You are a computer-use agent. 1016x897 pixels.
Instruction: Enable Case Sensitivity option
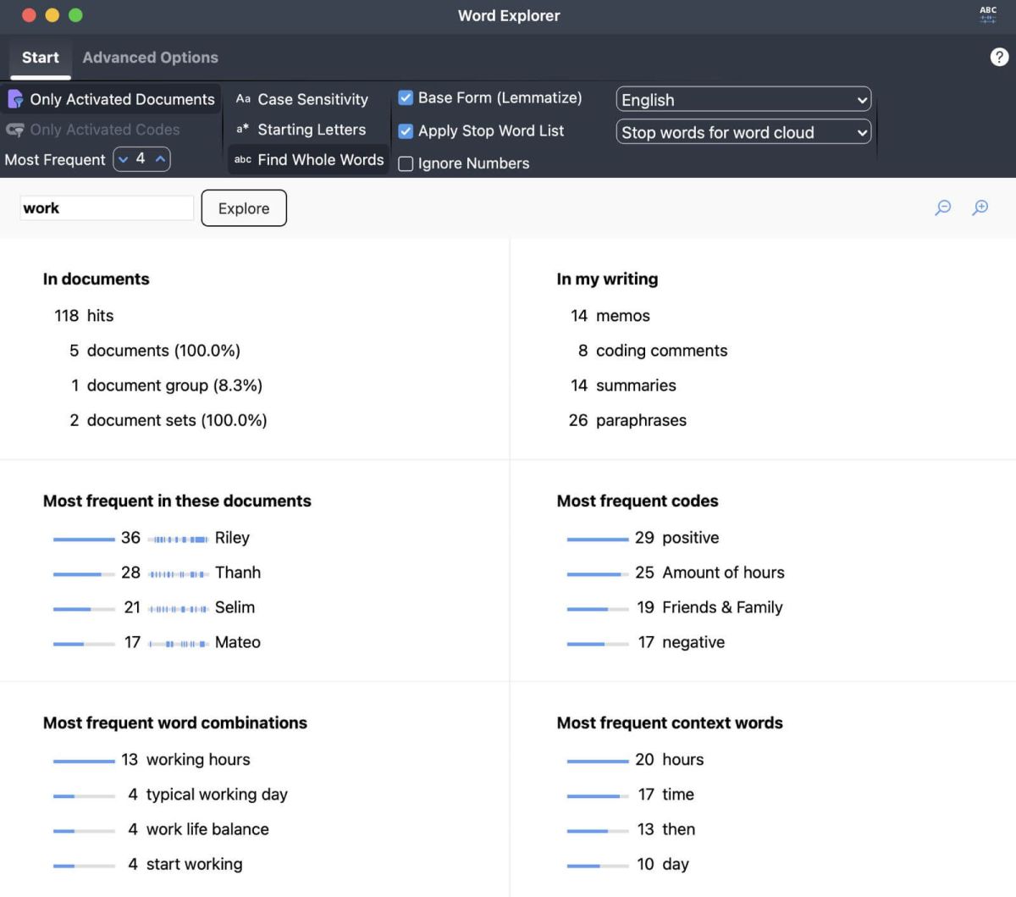302,99
